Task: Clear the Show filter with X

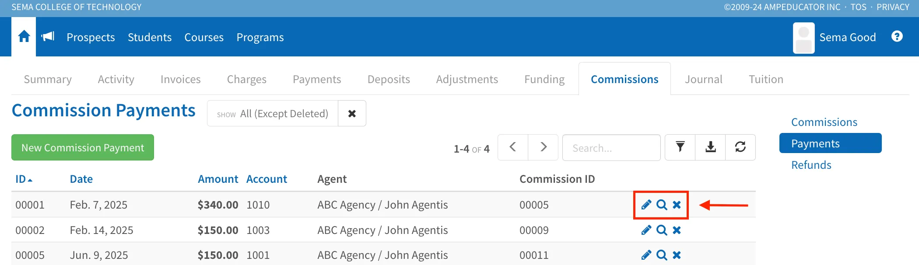Action: pyautogui.click(x=352, y=114)
